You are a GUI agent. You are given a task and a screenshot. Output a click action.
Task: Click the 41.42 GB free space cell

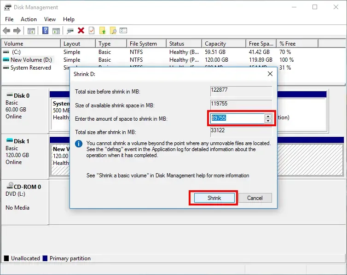coord(259,52)
